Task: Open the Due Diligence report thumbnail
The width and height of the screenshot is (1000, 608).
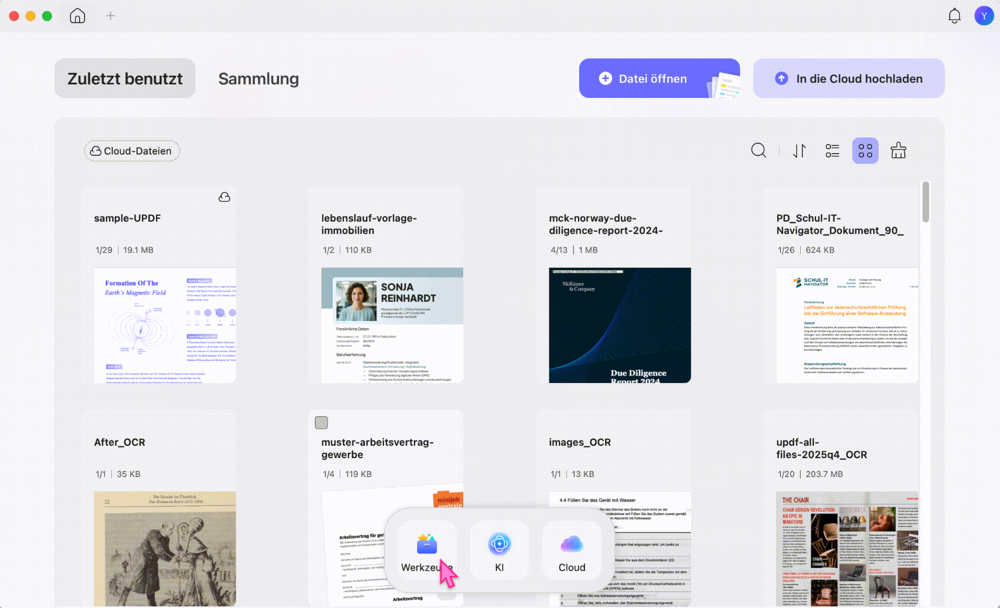Action: tap(620, 325)
